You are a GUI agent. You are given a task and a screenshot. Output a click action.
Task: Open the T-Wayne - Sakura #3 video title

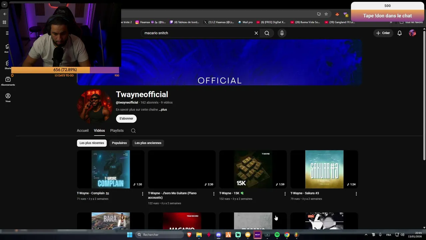pyautogui.click(x=305, y=193)
